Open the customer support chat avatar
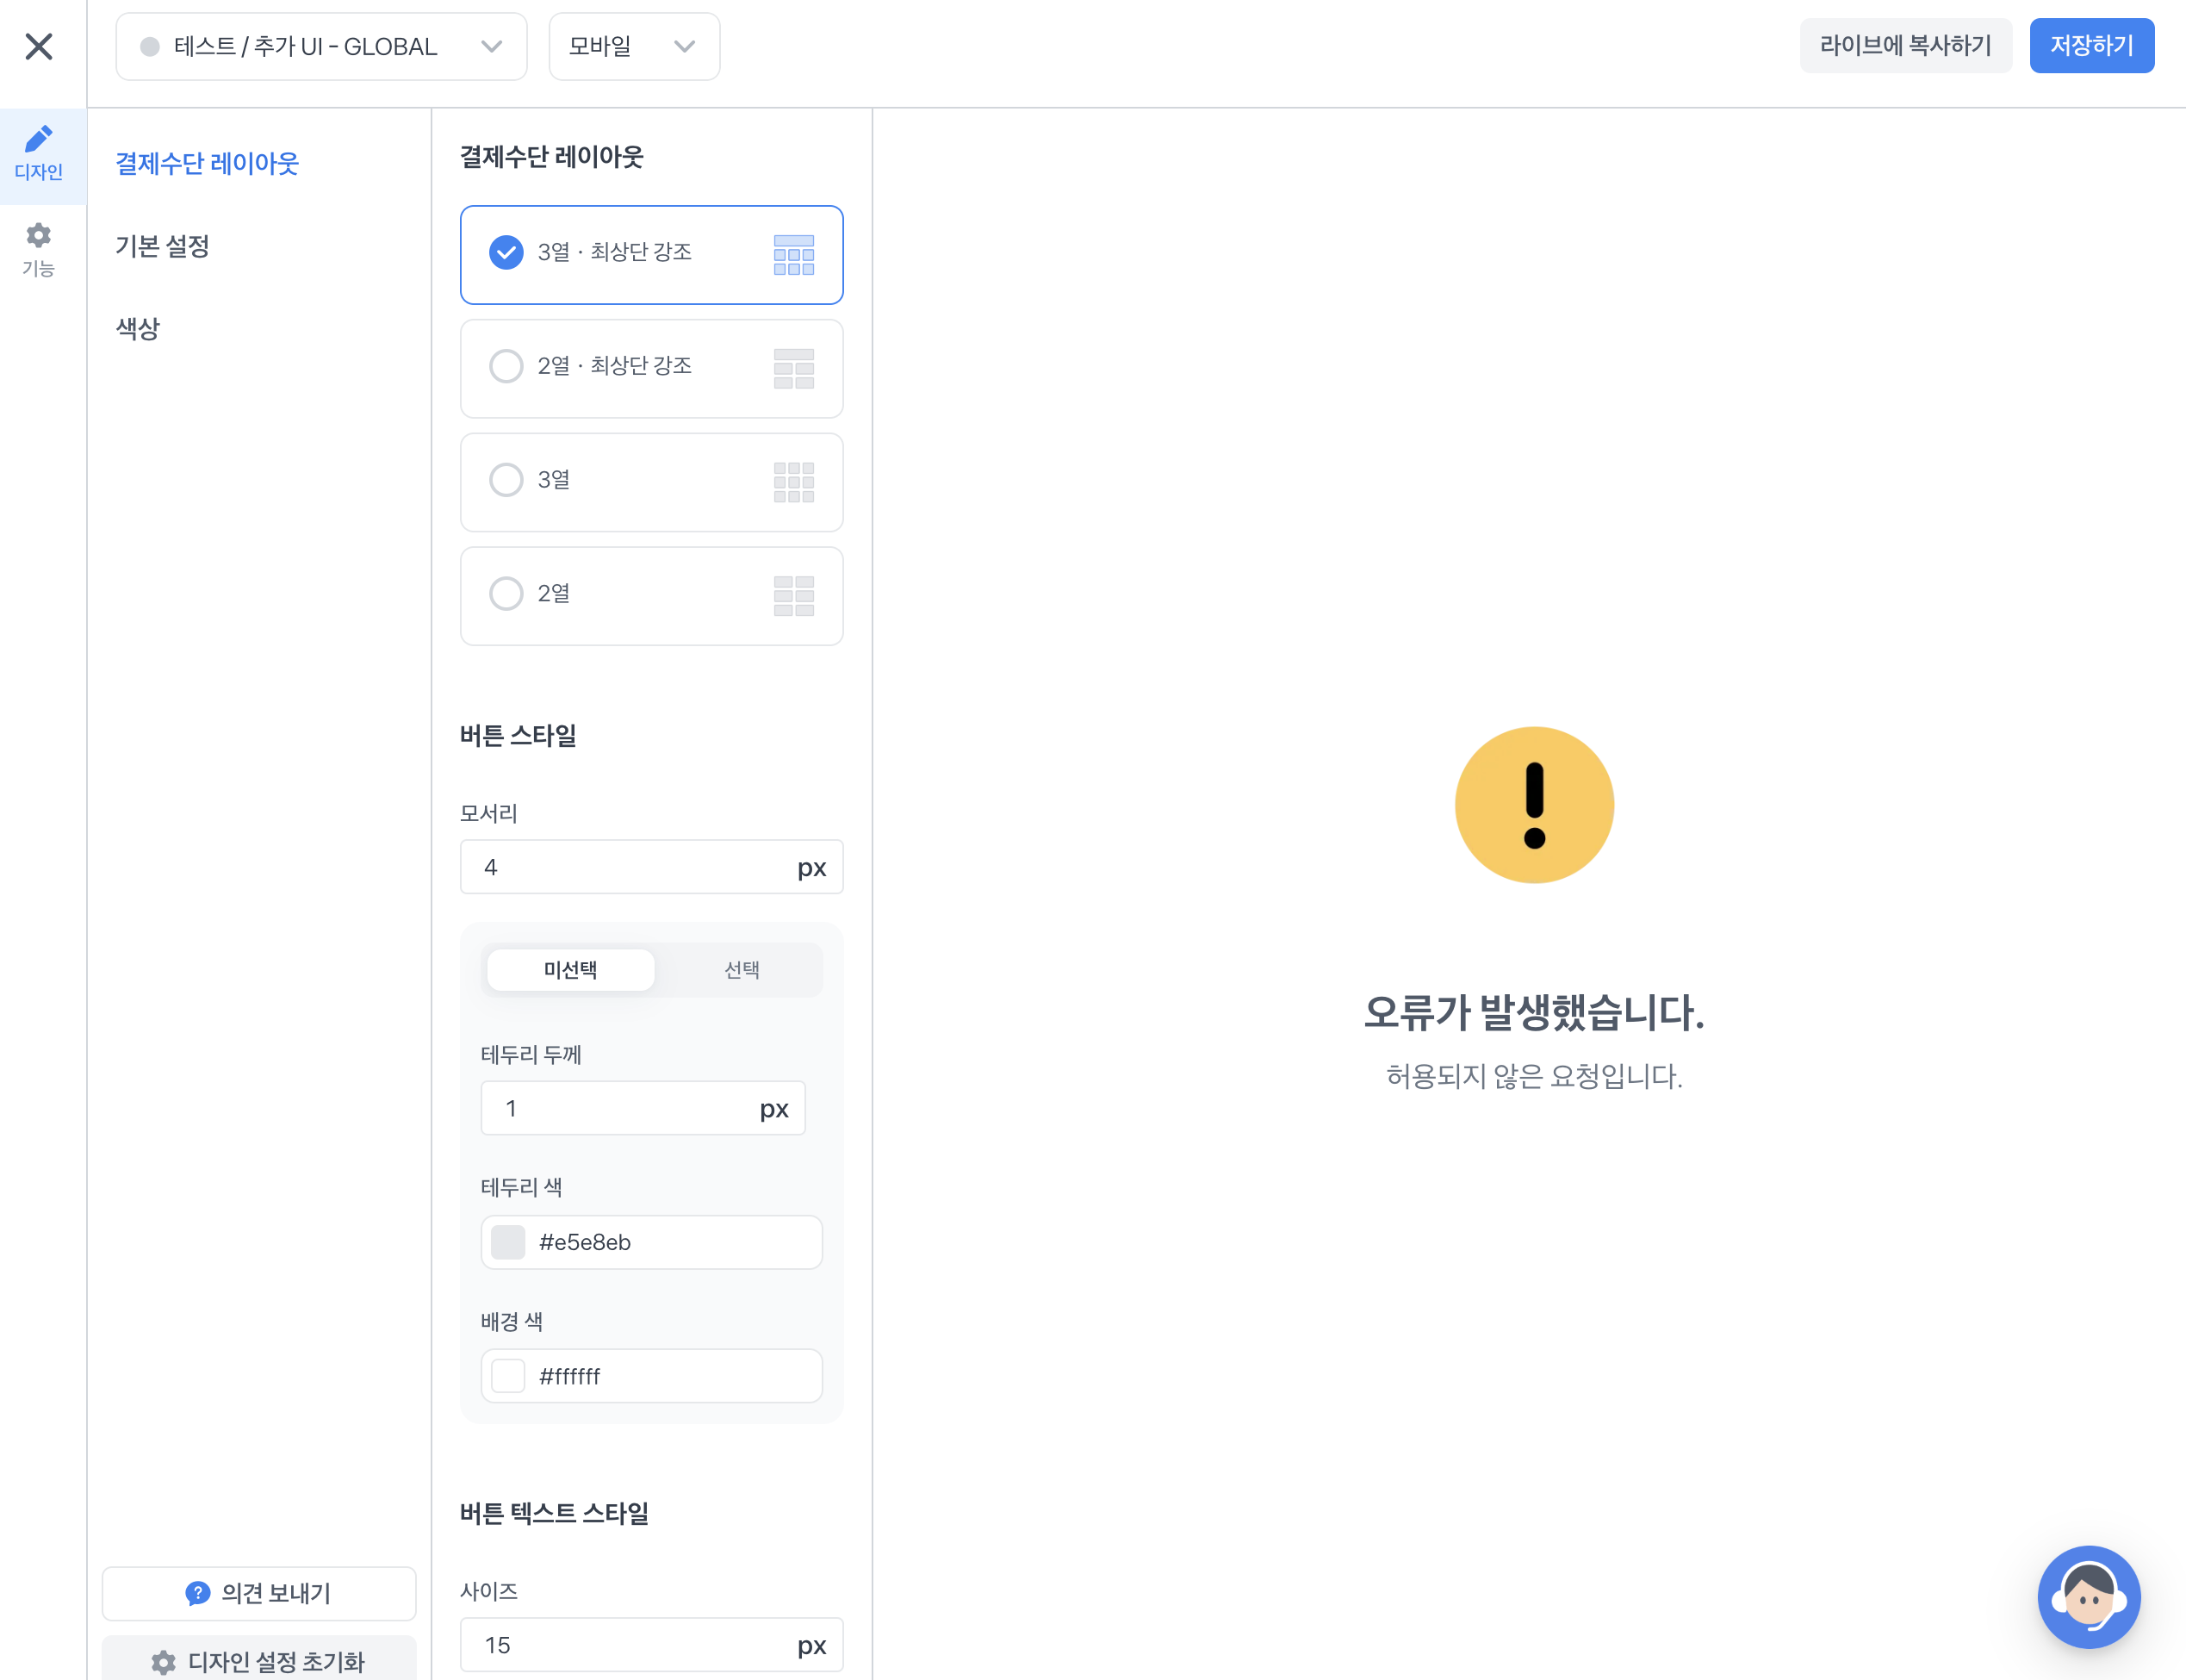The height and width of the screenshot is (1680, 2186). click(2089, 1597)
